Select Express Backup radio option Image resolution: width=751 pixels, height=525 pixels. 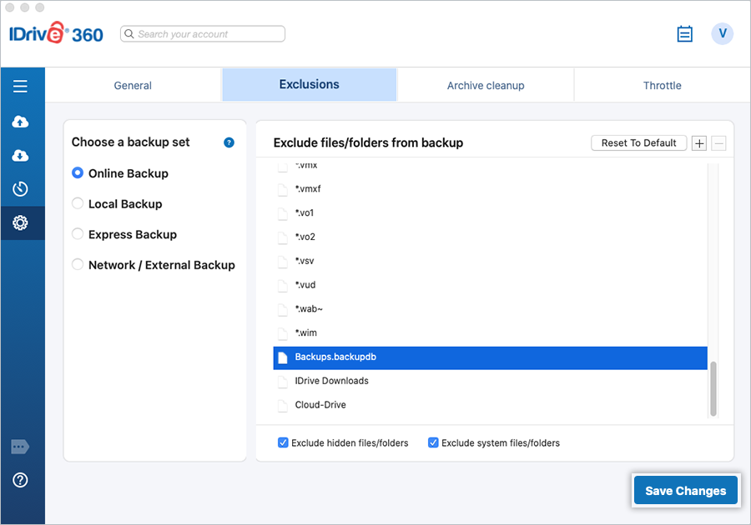(x=78, y=235)
